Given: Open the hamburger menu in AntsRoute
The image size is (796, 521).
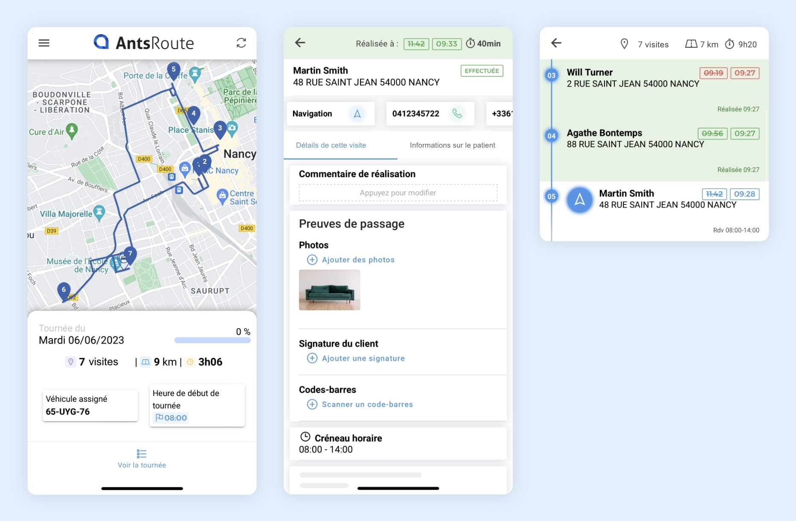Looking at the screenshot, I should (x=44, y=43).
